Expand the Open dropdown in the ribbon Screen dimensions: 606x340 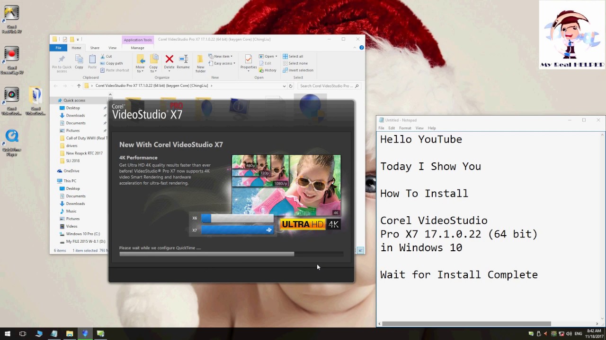pos(268,56)
